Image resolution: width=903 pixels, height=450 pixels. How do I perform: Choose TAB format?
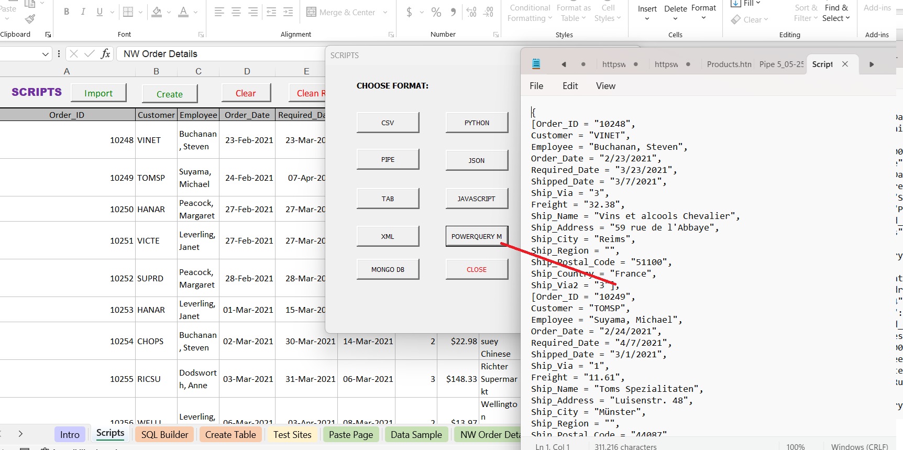click(x=388, y=199)
